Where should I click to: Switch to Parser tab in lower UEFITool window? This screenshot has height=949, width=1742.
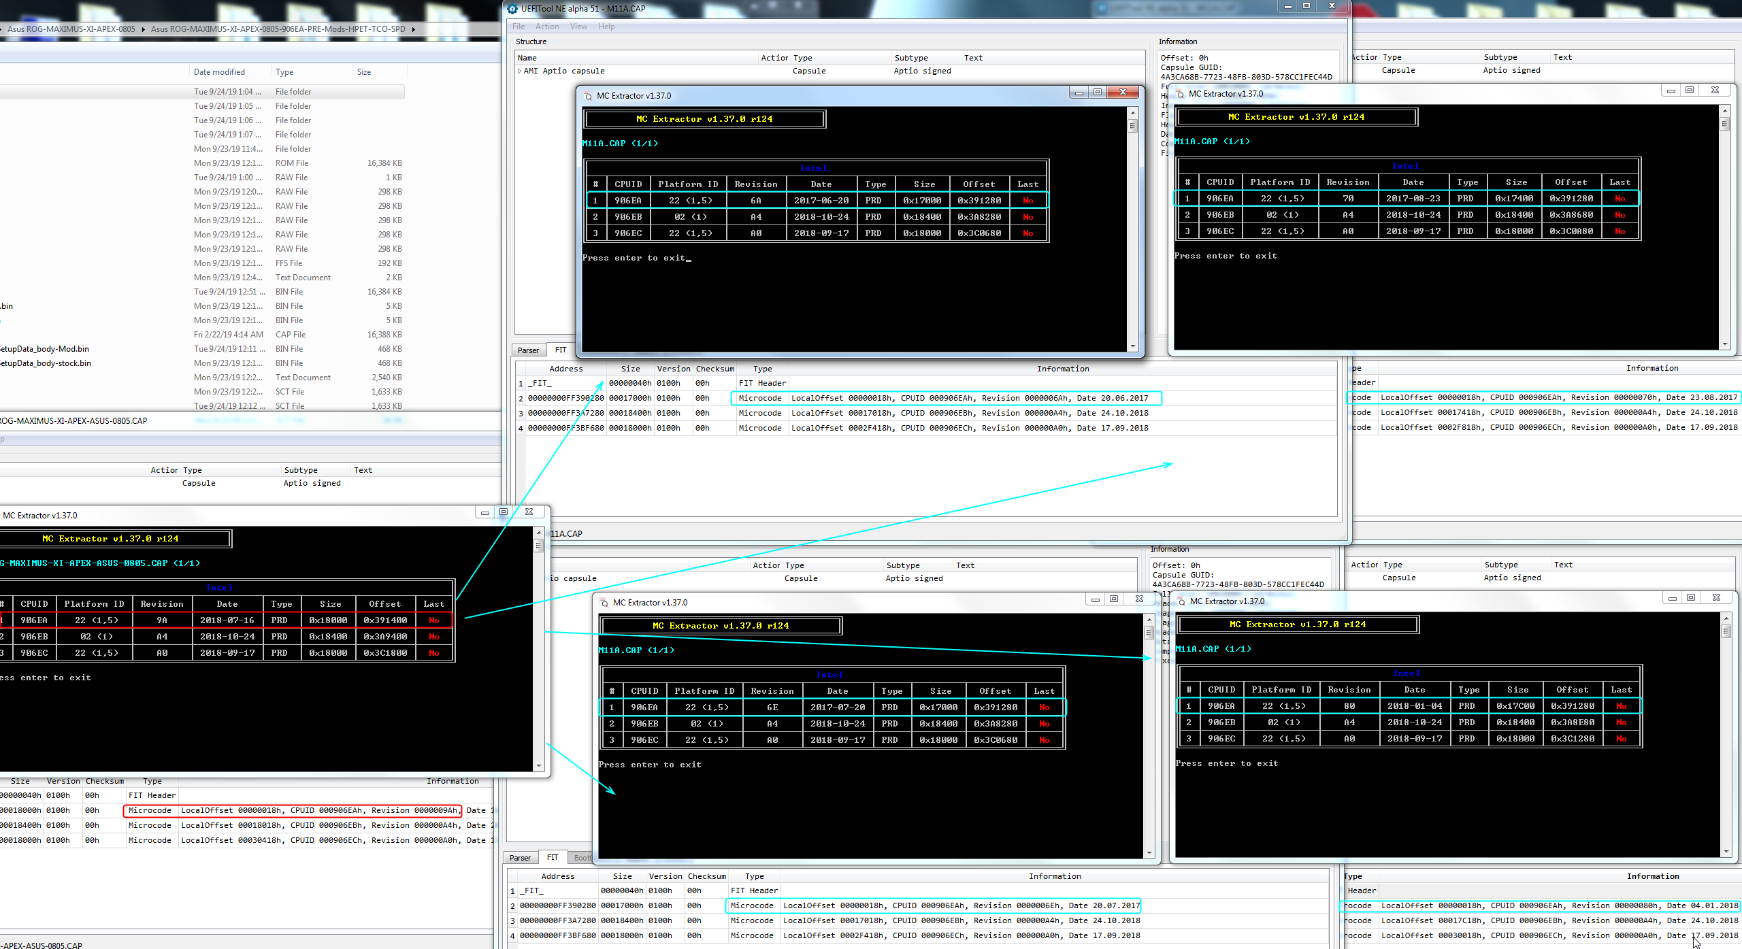(x=520, y=858)
